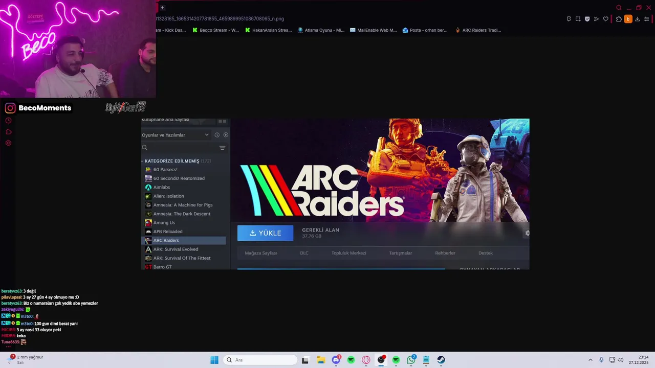Toggle library grid view icon
The width and height of the screenshot is (655, 368).
[222, 121]
